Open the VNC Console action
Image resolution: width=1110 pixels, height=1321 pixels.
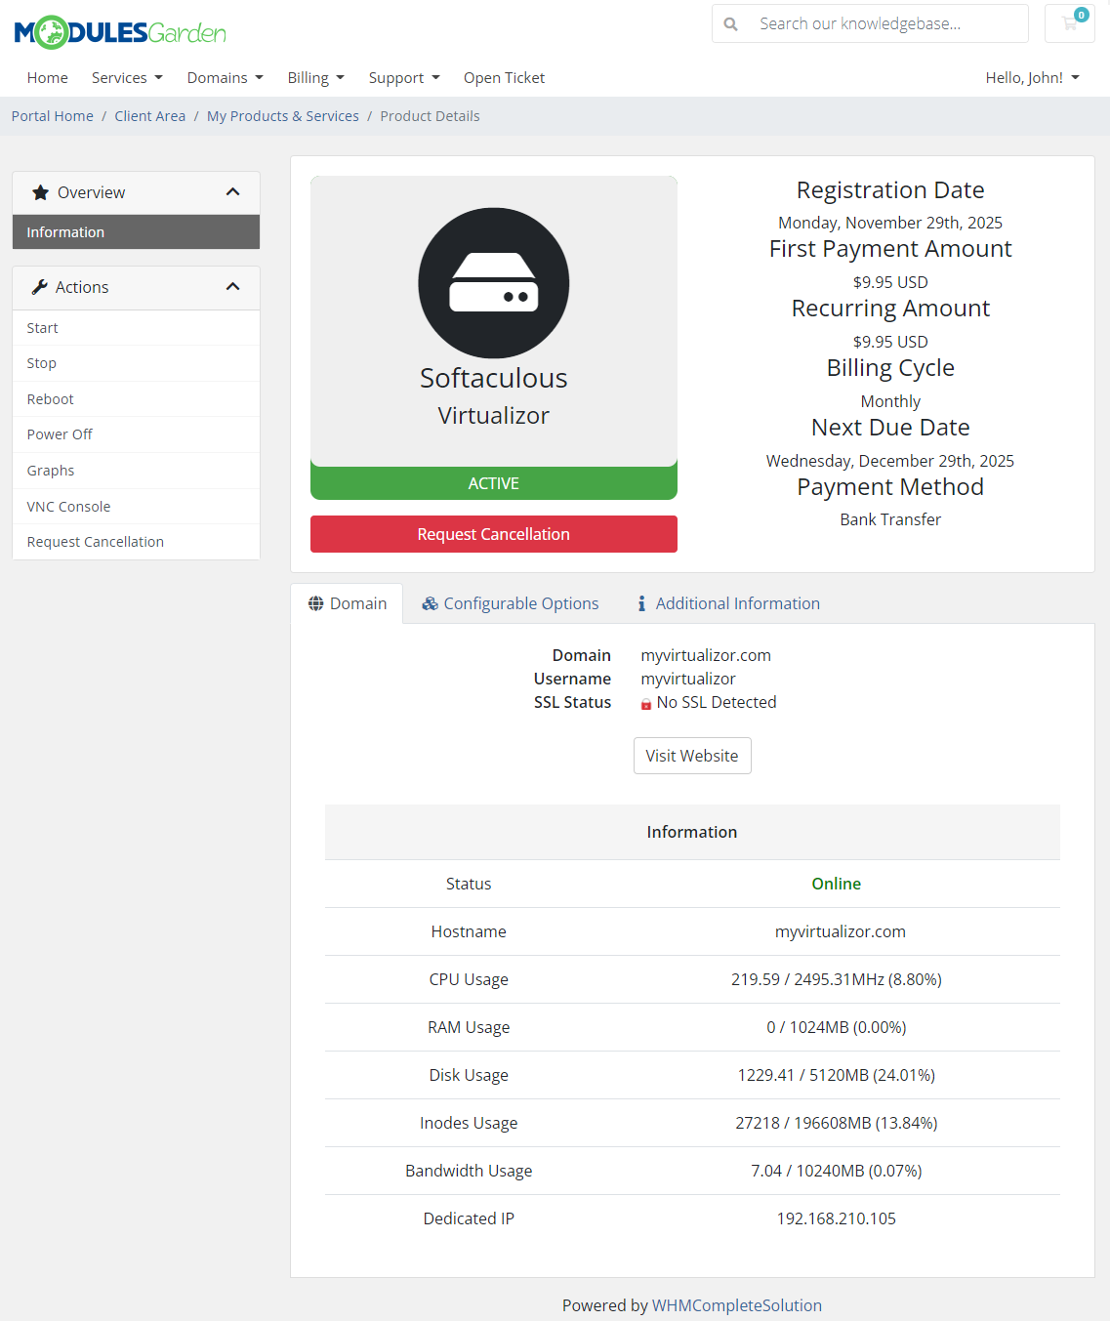(68, 506)
